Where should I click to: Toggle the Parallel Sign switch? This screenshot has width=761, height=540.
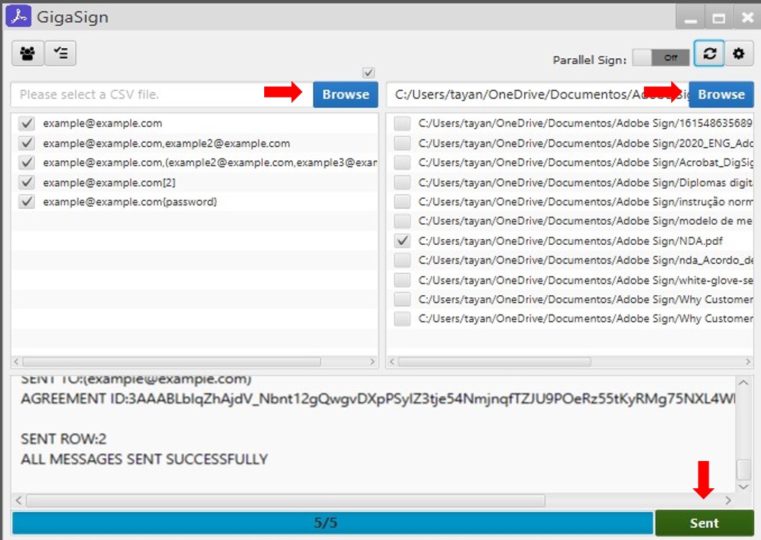pyautogui.click(x=661, y=57)
